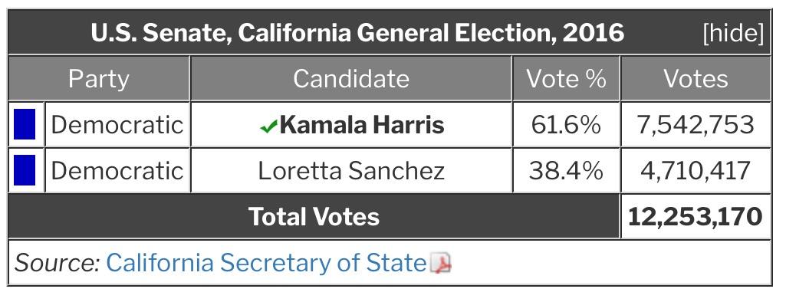The image size is (786, 302).
Task: Click the 61.6% vote percentage cell
Action: 566,125
